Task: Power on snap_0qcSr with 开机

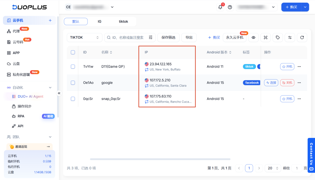Action: (x=287, y=99)
